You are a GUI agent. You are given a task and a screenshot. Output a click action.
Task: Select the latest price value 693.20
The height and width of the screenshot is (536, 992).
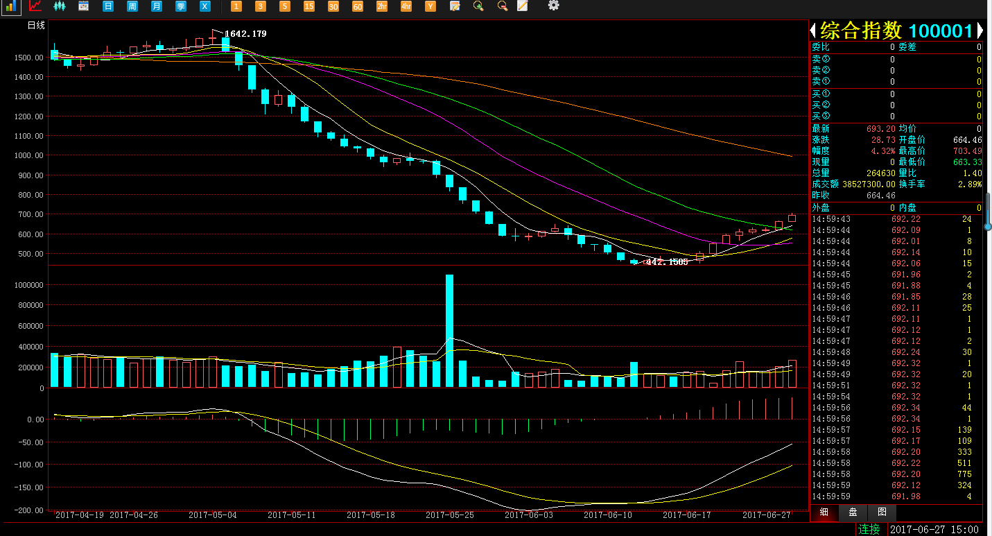pos(880,129)
